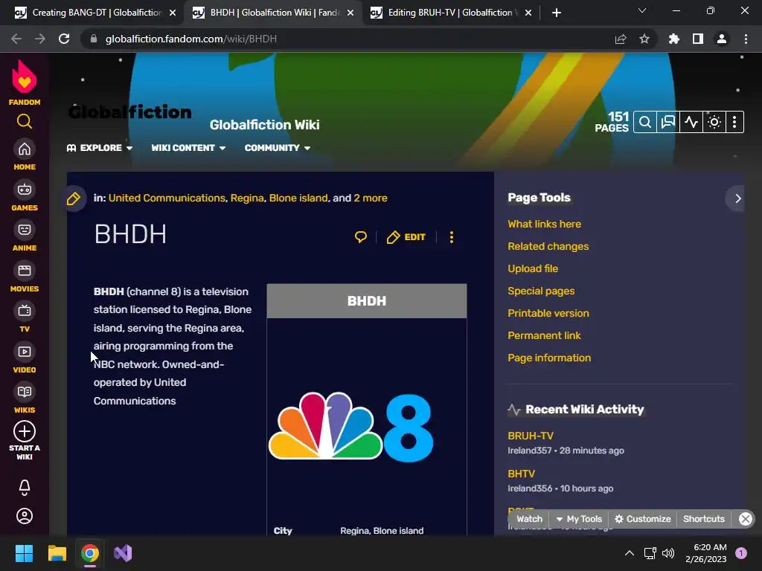Open Related changes link
This screenshot has width=762, height=571.
point(548,246)
